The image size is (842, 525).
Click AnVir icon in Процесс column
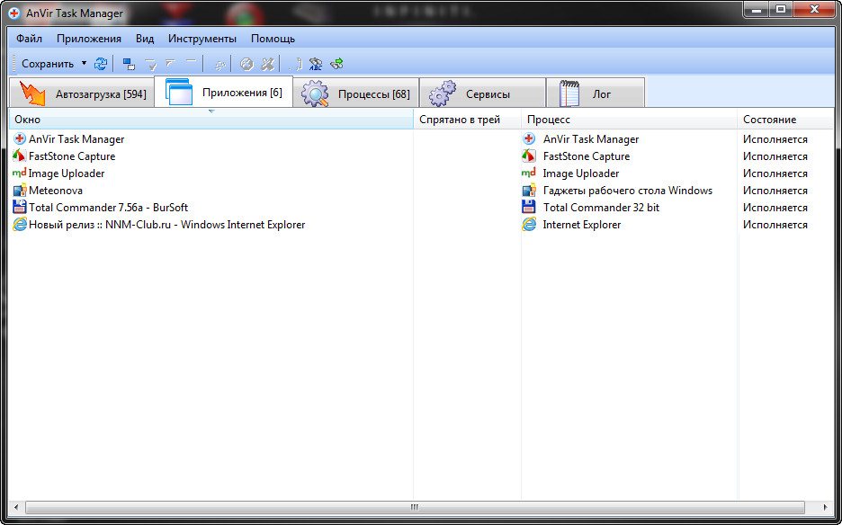[x=529, y=139]
